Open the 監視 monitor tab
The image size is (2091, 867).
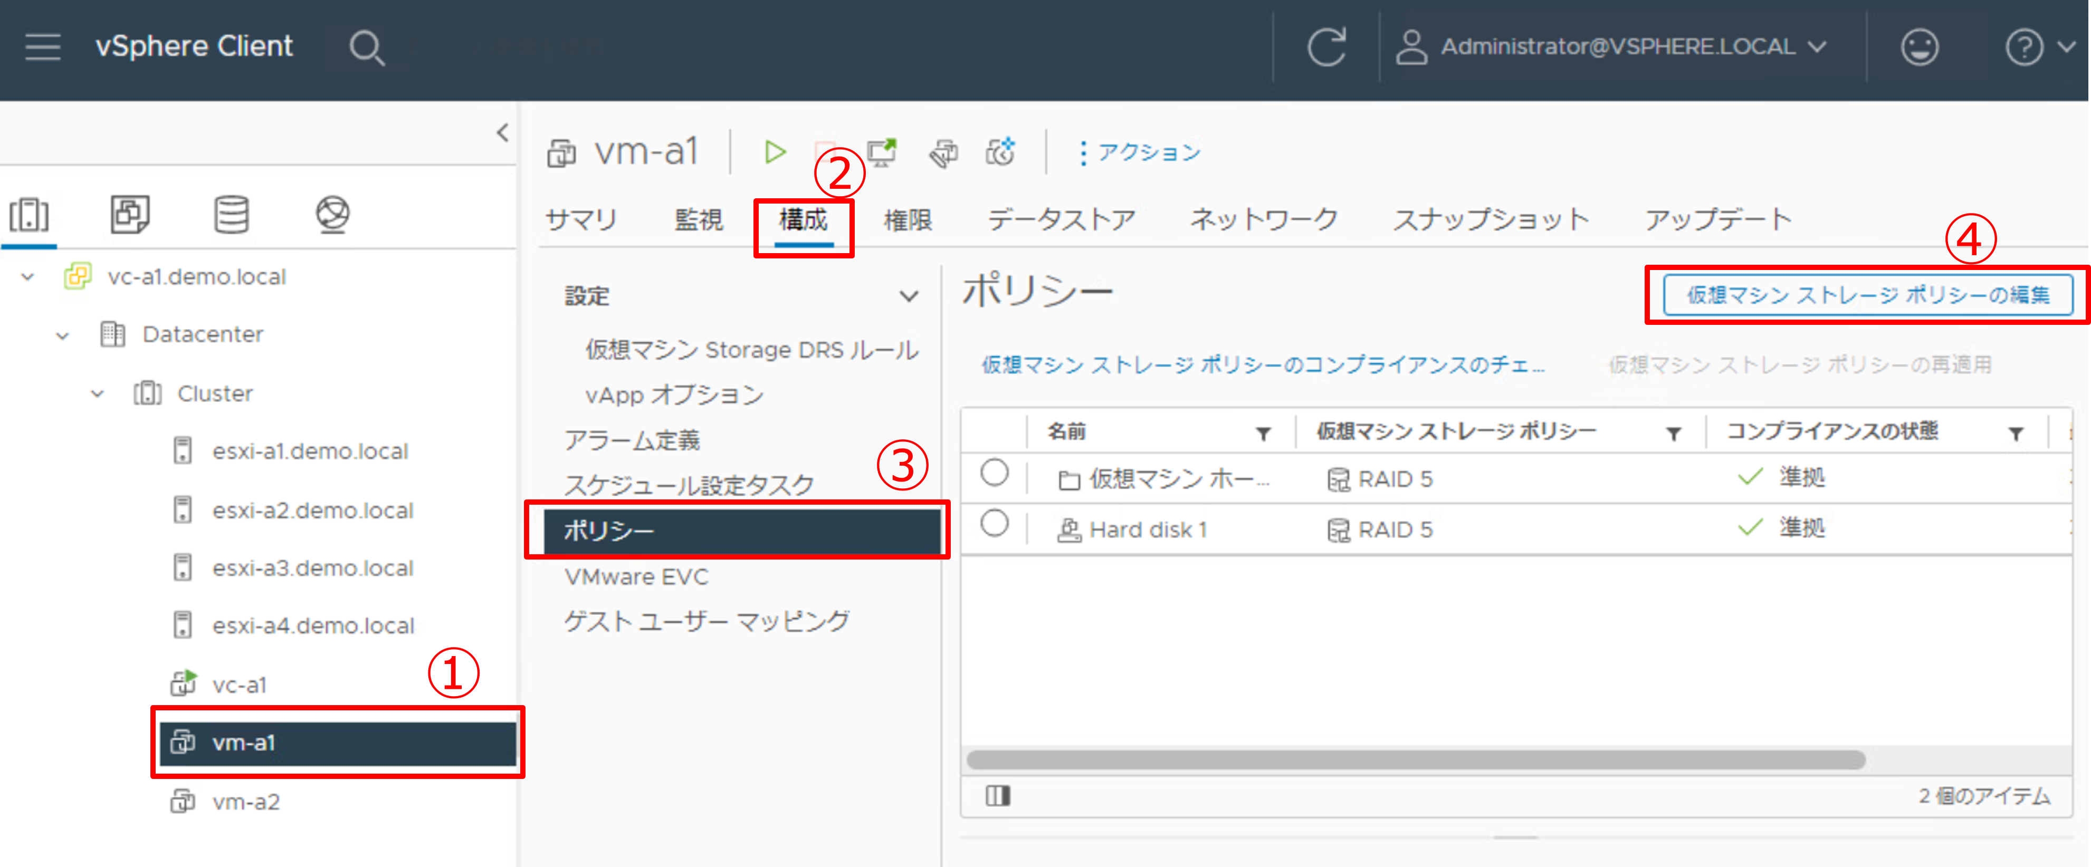(x=698, y=220)
